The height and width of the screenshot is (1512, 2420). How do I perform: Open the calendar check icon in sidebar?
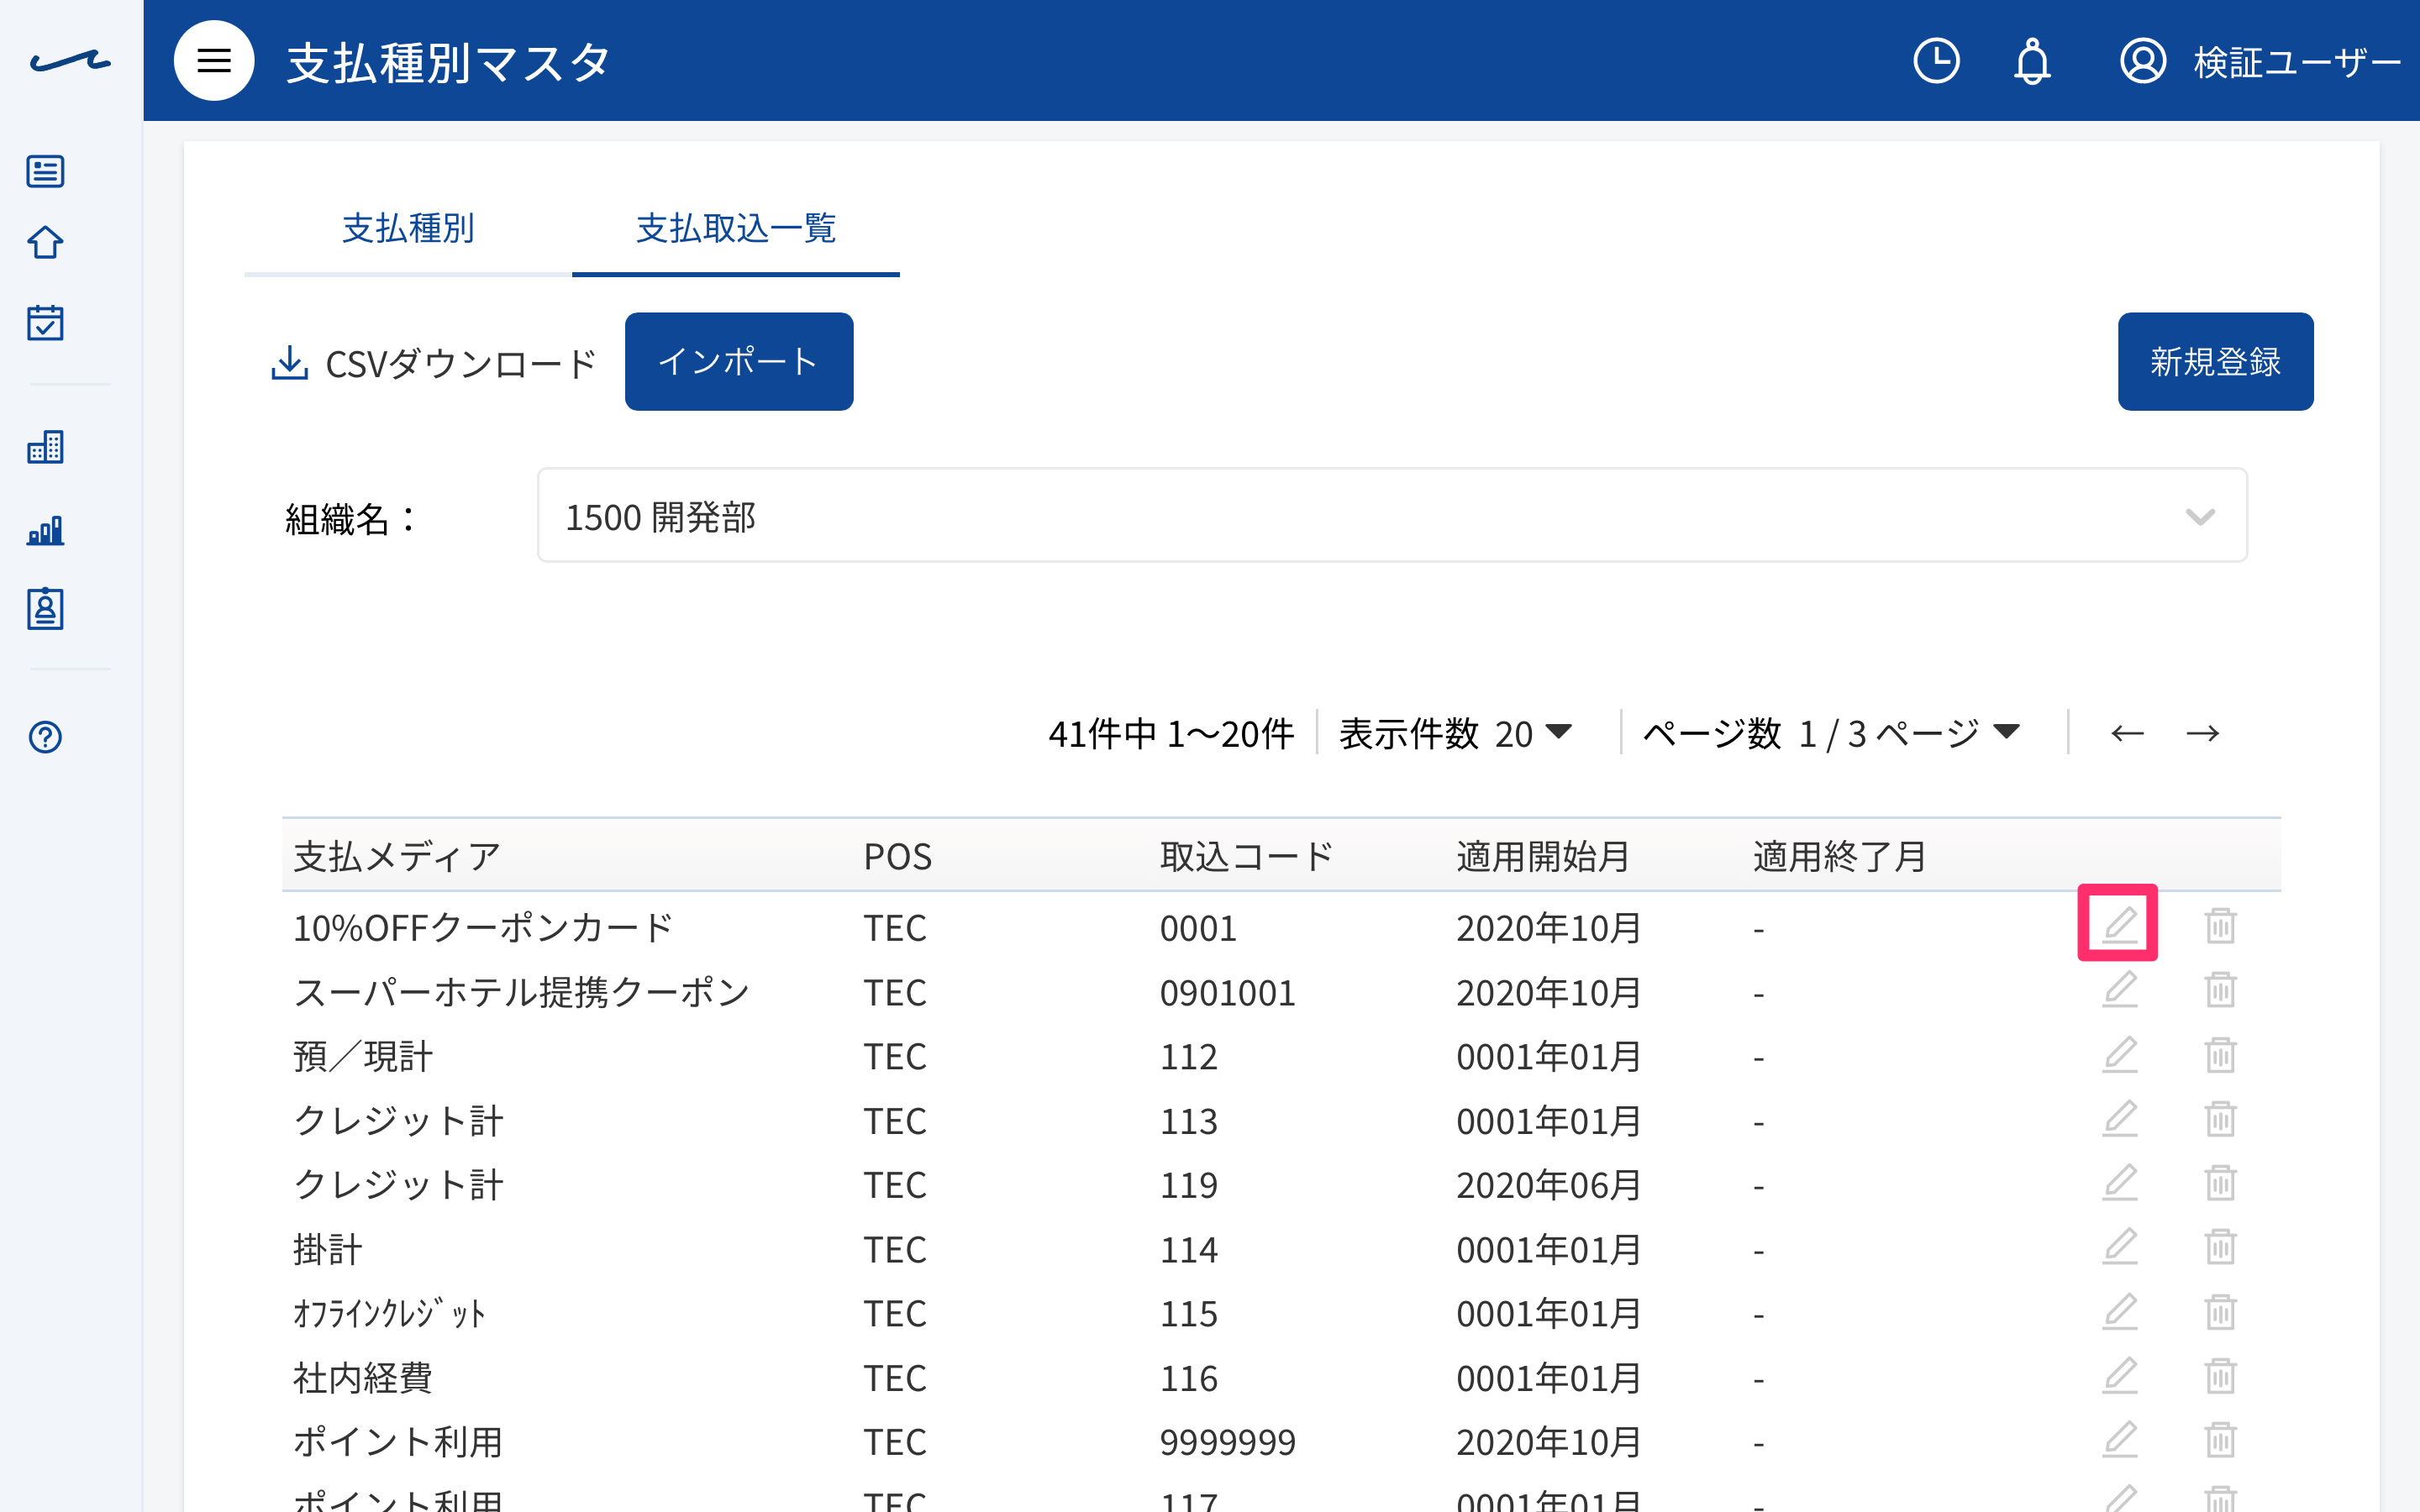tap(45, 322)
